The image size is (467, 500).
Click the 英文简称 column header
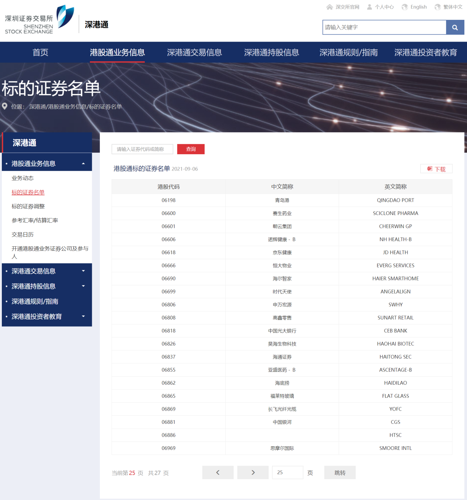395,187
